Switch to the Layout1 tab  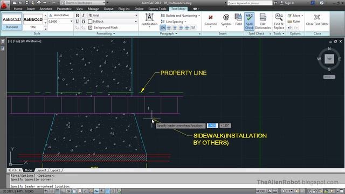(x=42, y=170)
